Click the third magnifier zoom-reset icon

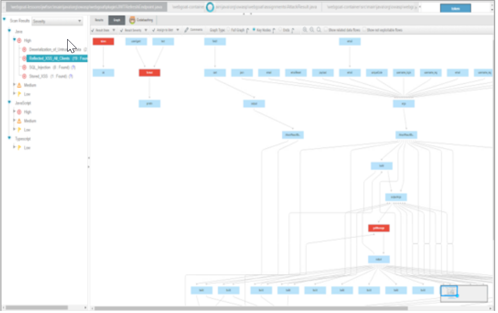click(x=319, y=30)
